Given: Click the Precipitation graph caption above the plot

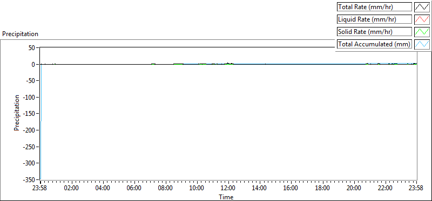Looking at the screenshot, I should (x=20, y=34).
